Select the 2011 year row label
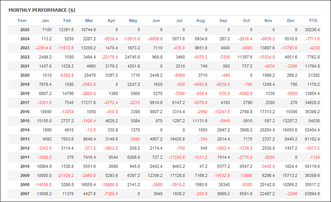331x202 pixels. 25,157
